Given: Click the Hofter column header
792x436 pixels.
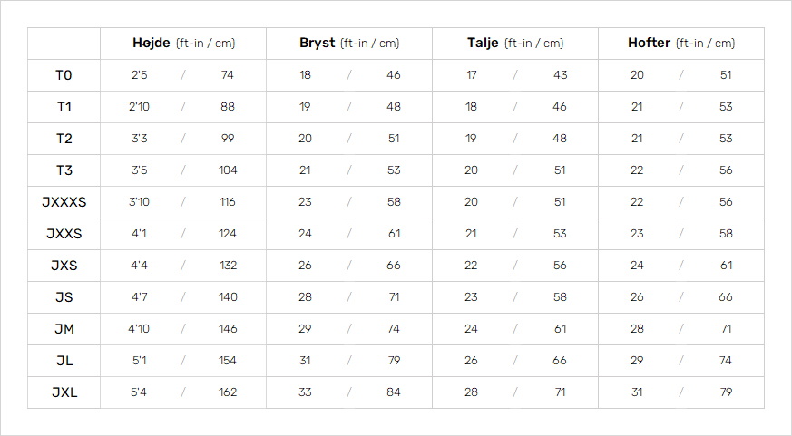Looking at the screenshot, I should pos(681,44).
